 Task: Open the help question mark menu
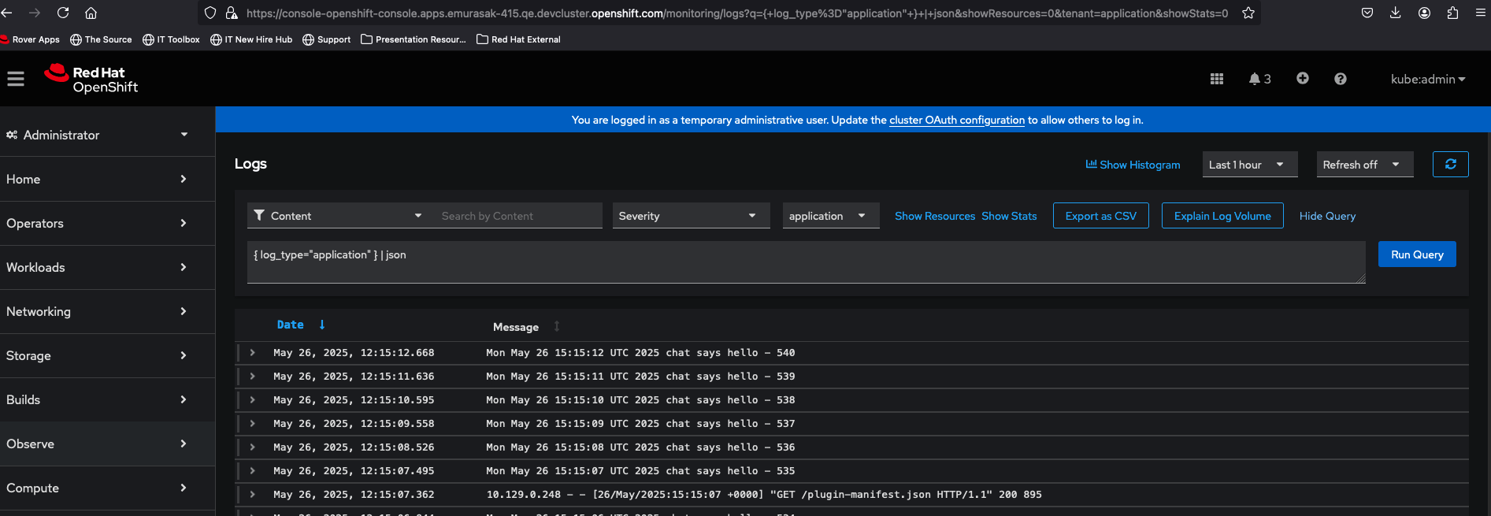(x=1340, y=79)
